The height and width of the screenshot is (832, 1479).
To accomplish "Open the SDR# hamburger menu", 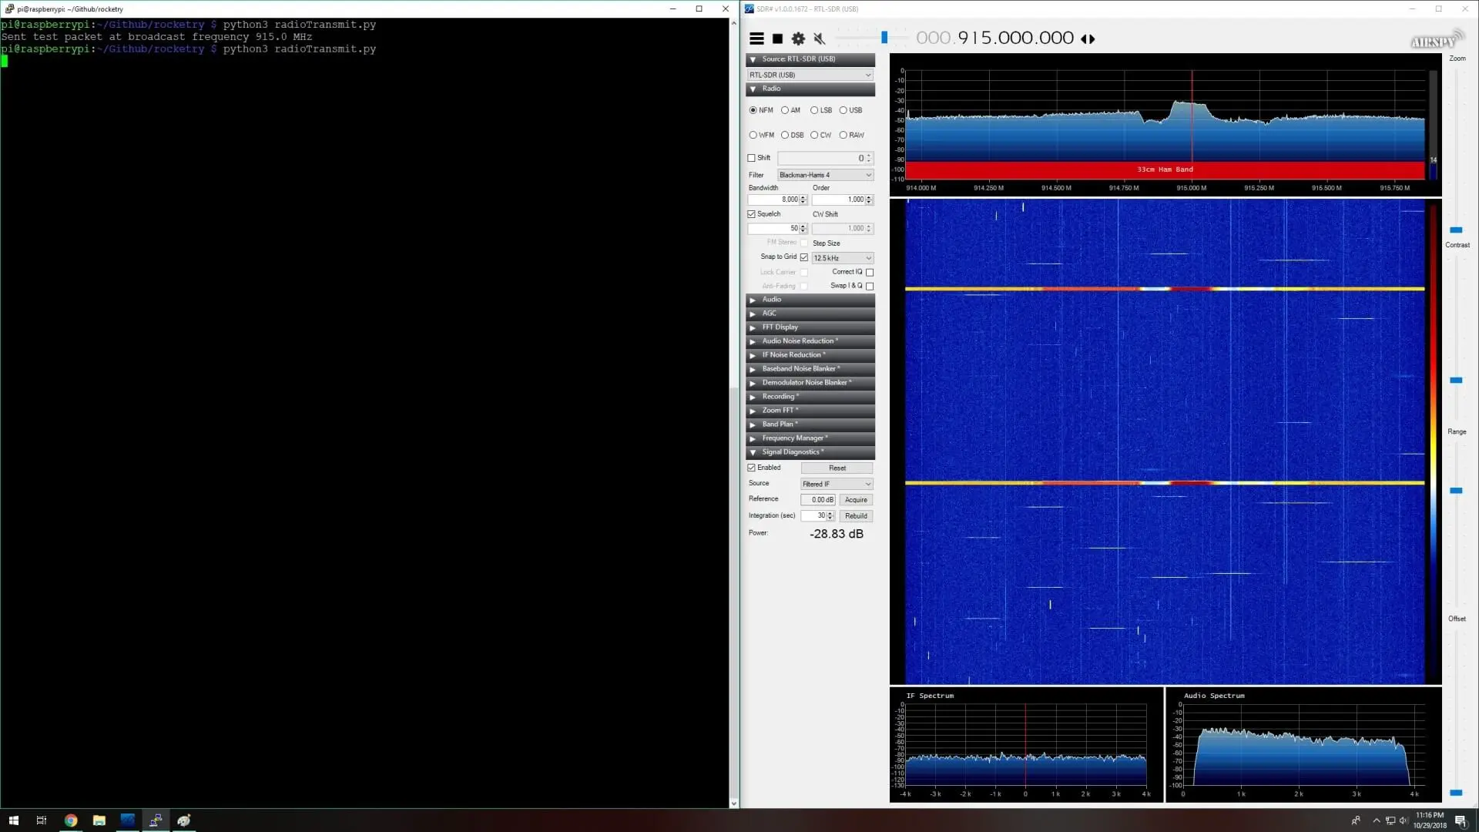I will point(756,39).
